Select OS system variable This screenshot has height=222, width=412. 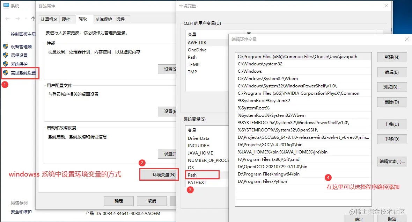pos(207,167)
